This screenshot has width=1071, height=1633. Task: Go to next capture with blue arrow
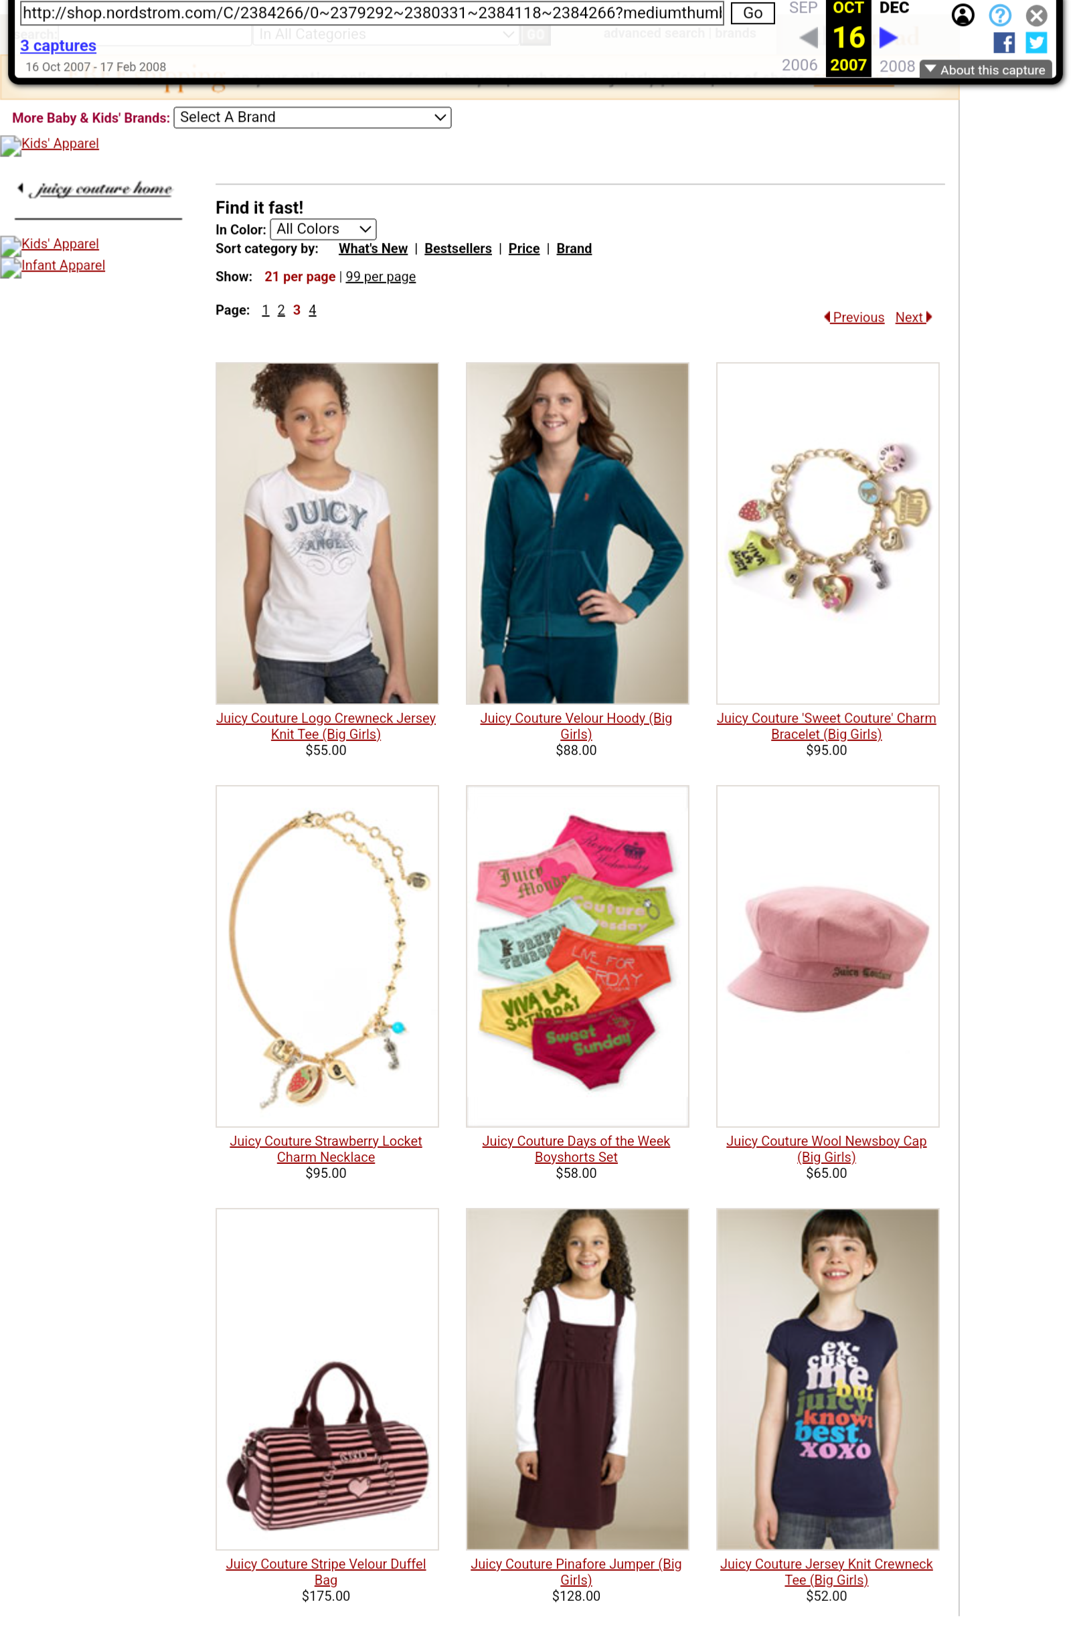(x=887, y=37)
